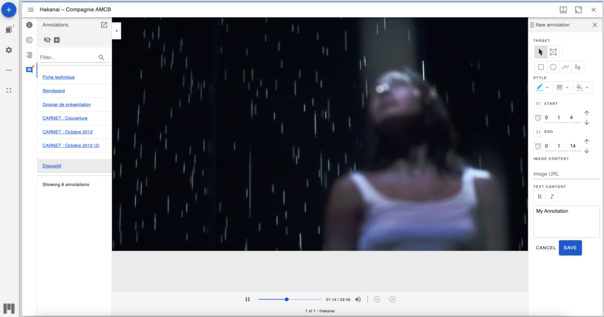604x317 pixels.
Task: Grab the New annotation panel drag handle
Action: coord(532,25)
